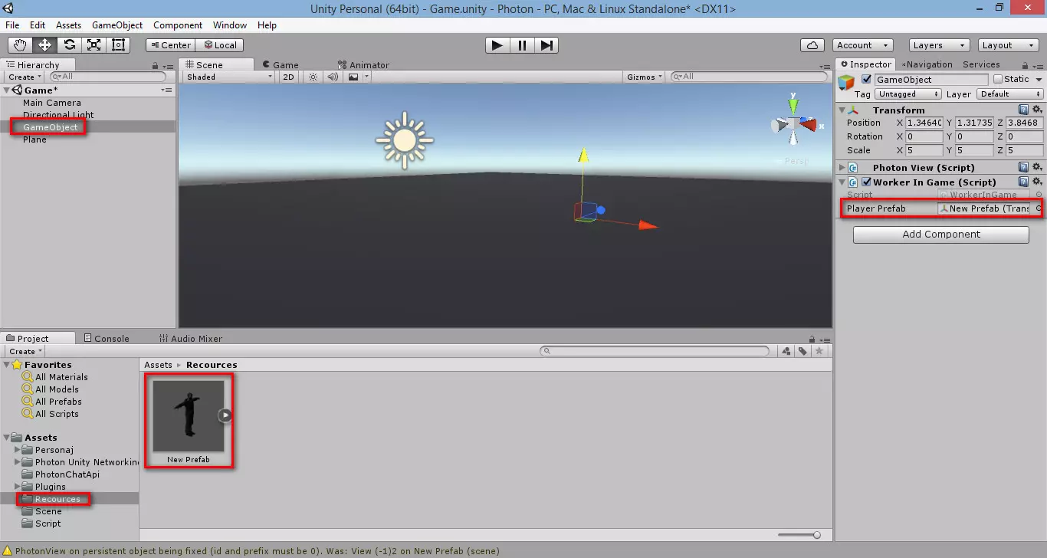This screenshot has height=558, width=1047.
Task: Open the Layers dropdown
Action: [940, 45]
